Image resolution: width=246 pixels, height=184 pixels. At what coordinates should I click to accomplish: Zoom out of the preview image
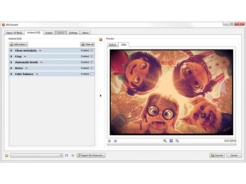pyautogui.click(x=177, y=141)
